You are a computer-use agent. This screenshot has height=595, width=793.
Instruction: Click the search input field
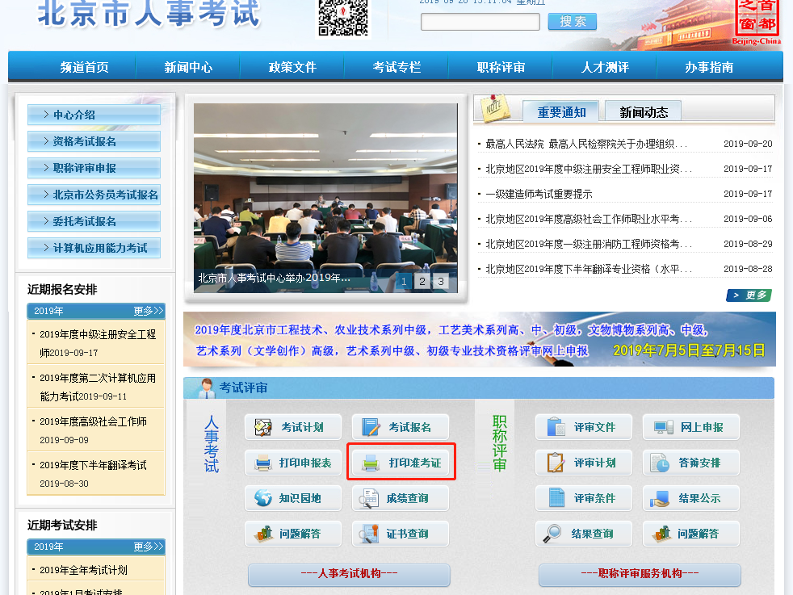point(480,21)
